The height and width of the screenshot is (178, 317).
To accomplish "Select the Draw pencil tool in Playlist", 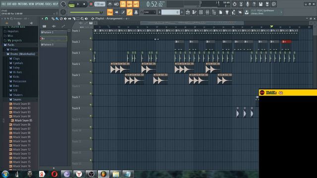I will pos(53,19).
